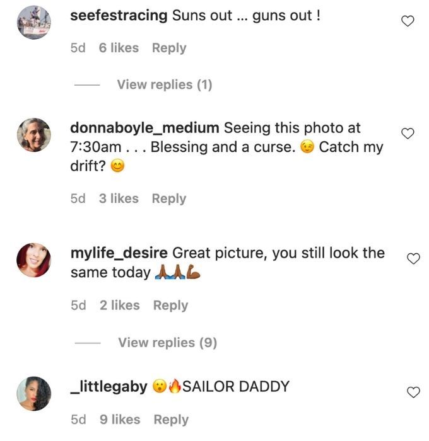
Task: Reply to mylife_desire's comment
Action: point(170,306)
